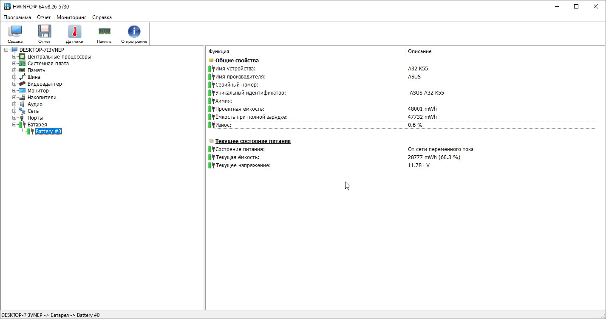Select the Батарея tree item label
606x319 pixels.
(x=37, y=124)
